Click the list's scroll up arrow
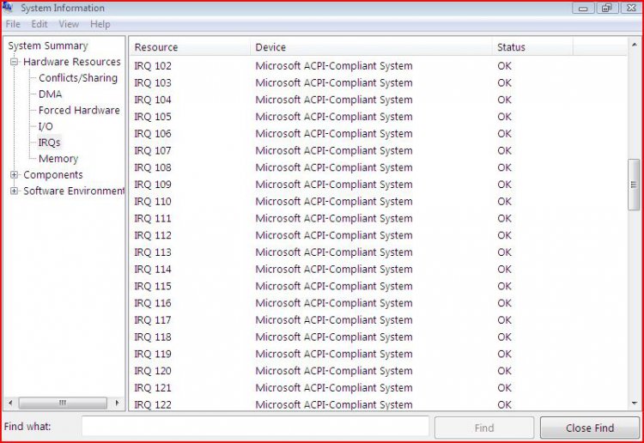This screenshot has height=443, width=644. [634, 45]
